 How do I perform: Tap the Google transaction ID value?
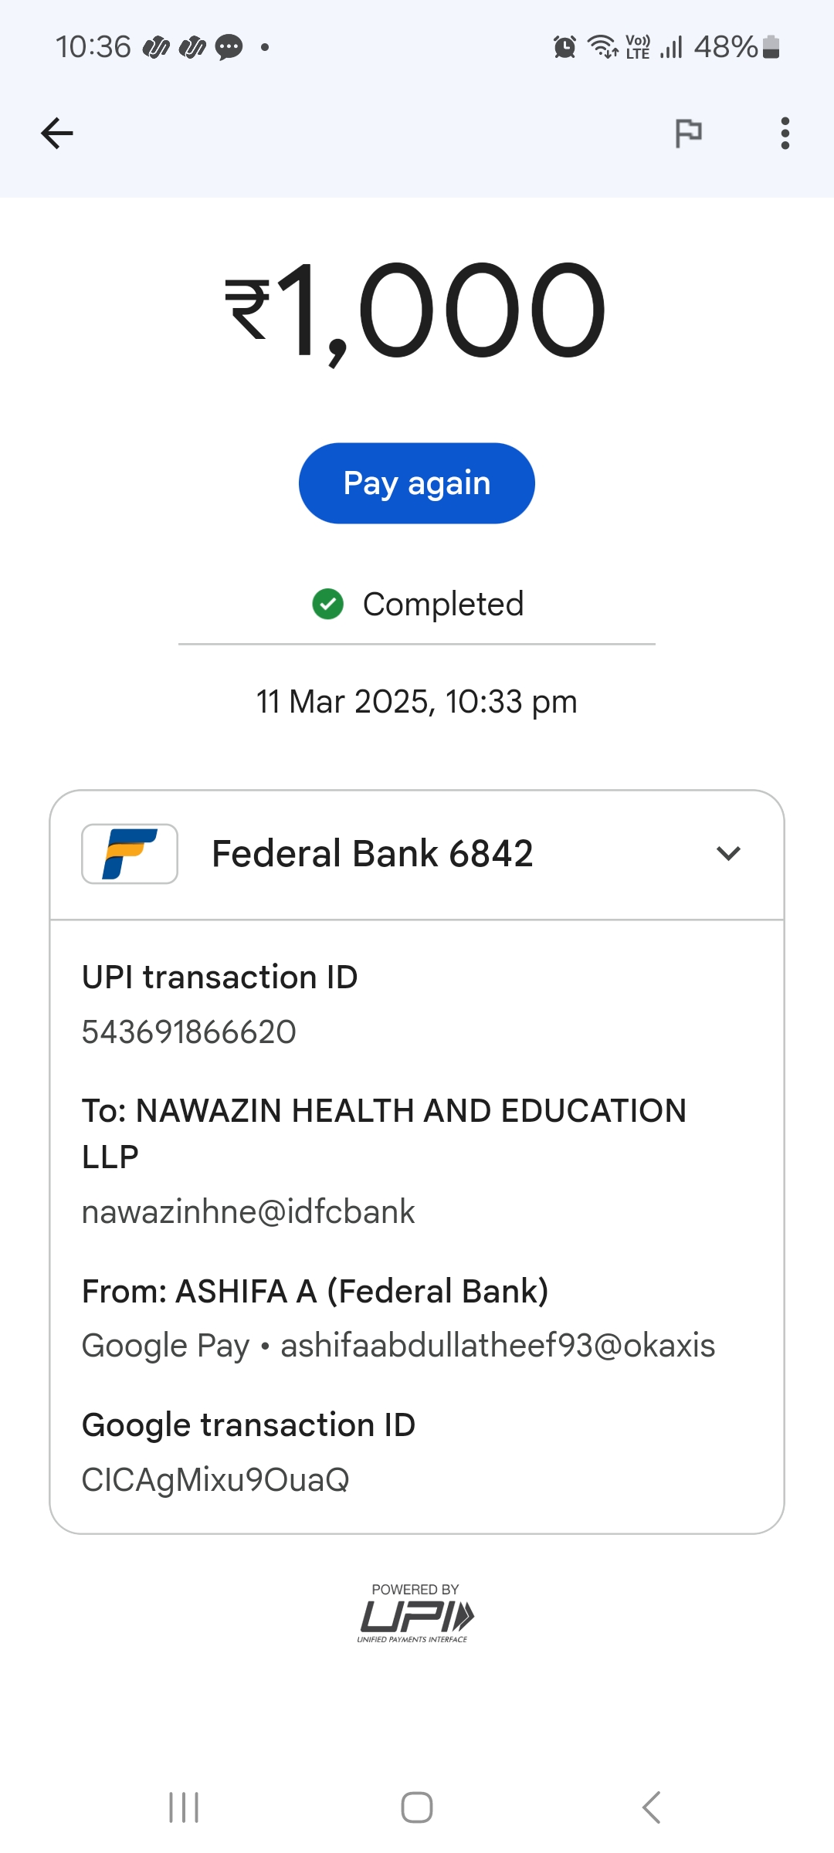pyautogui.click(x=215, y=1480)
